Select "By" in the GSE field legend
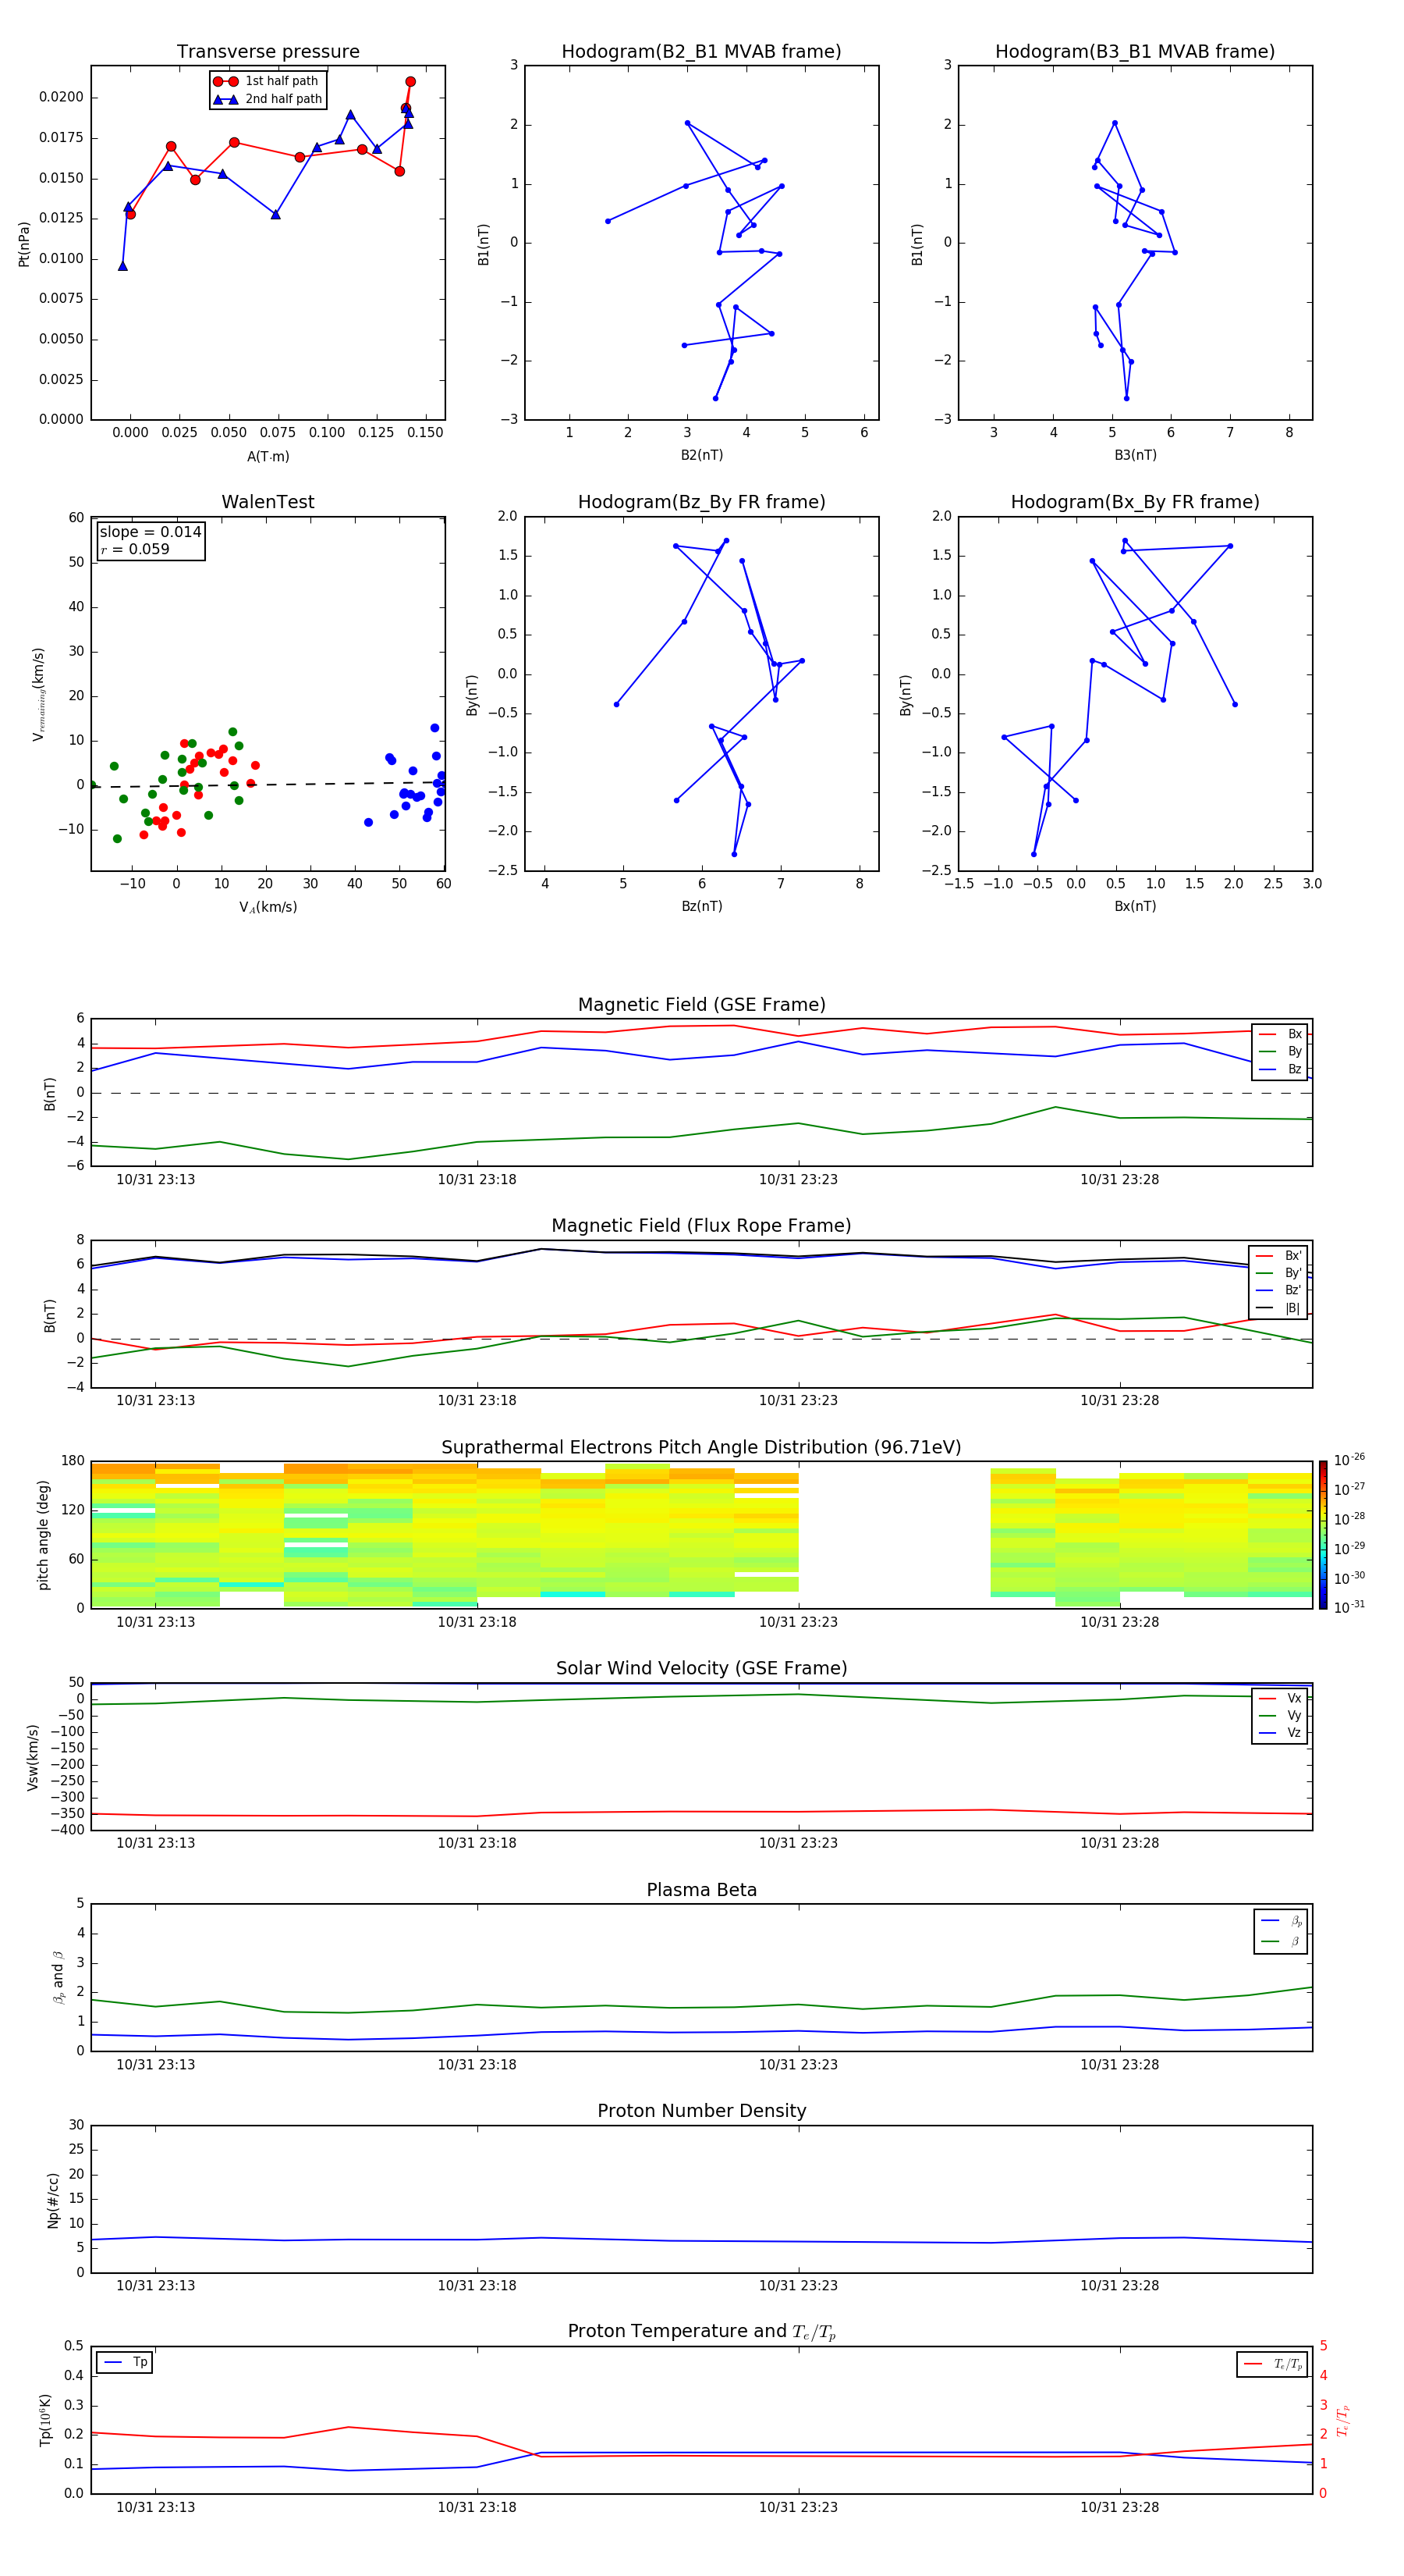 1280,1051
